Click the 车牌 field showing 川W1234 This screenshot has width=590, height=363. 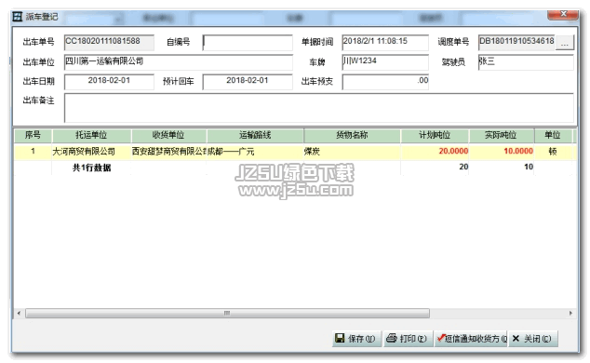click(x=385, y=62)
